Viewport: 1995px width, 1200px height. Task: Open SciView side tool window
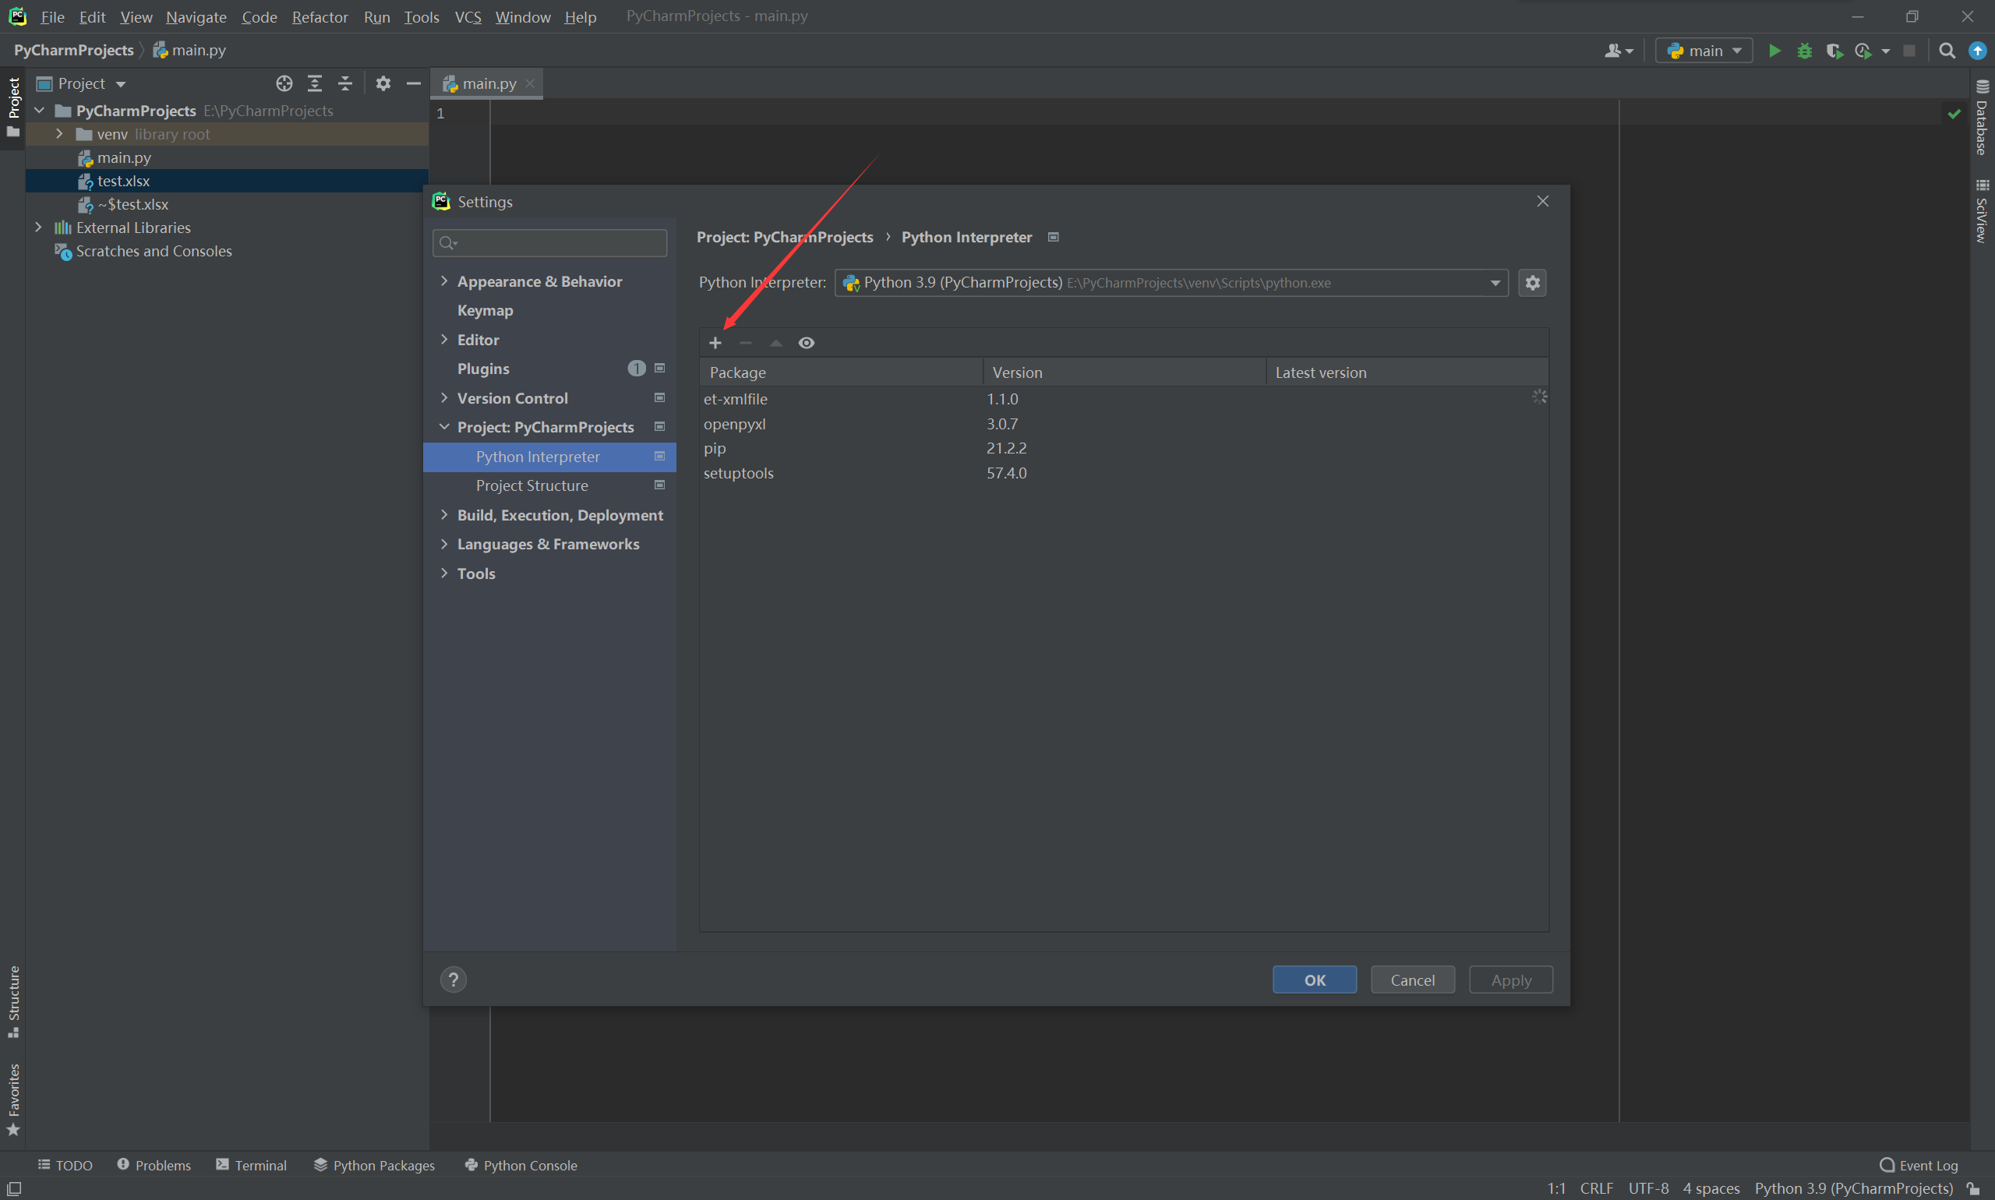tap(1981, 211)
